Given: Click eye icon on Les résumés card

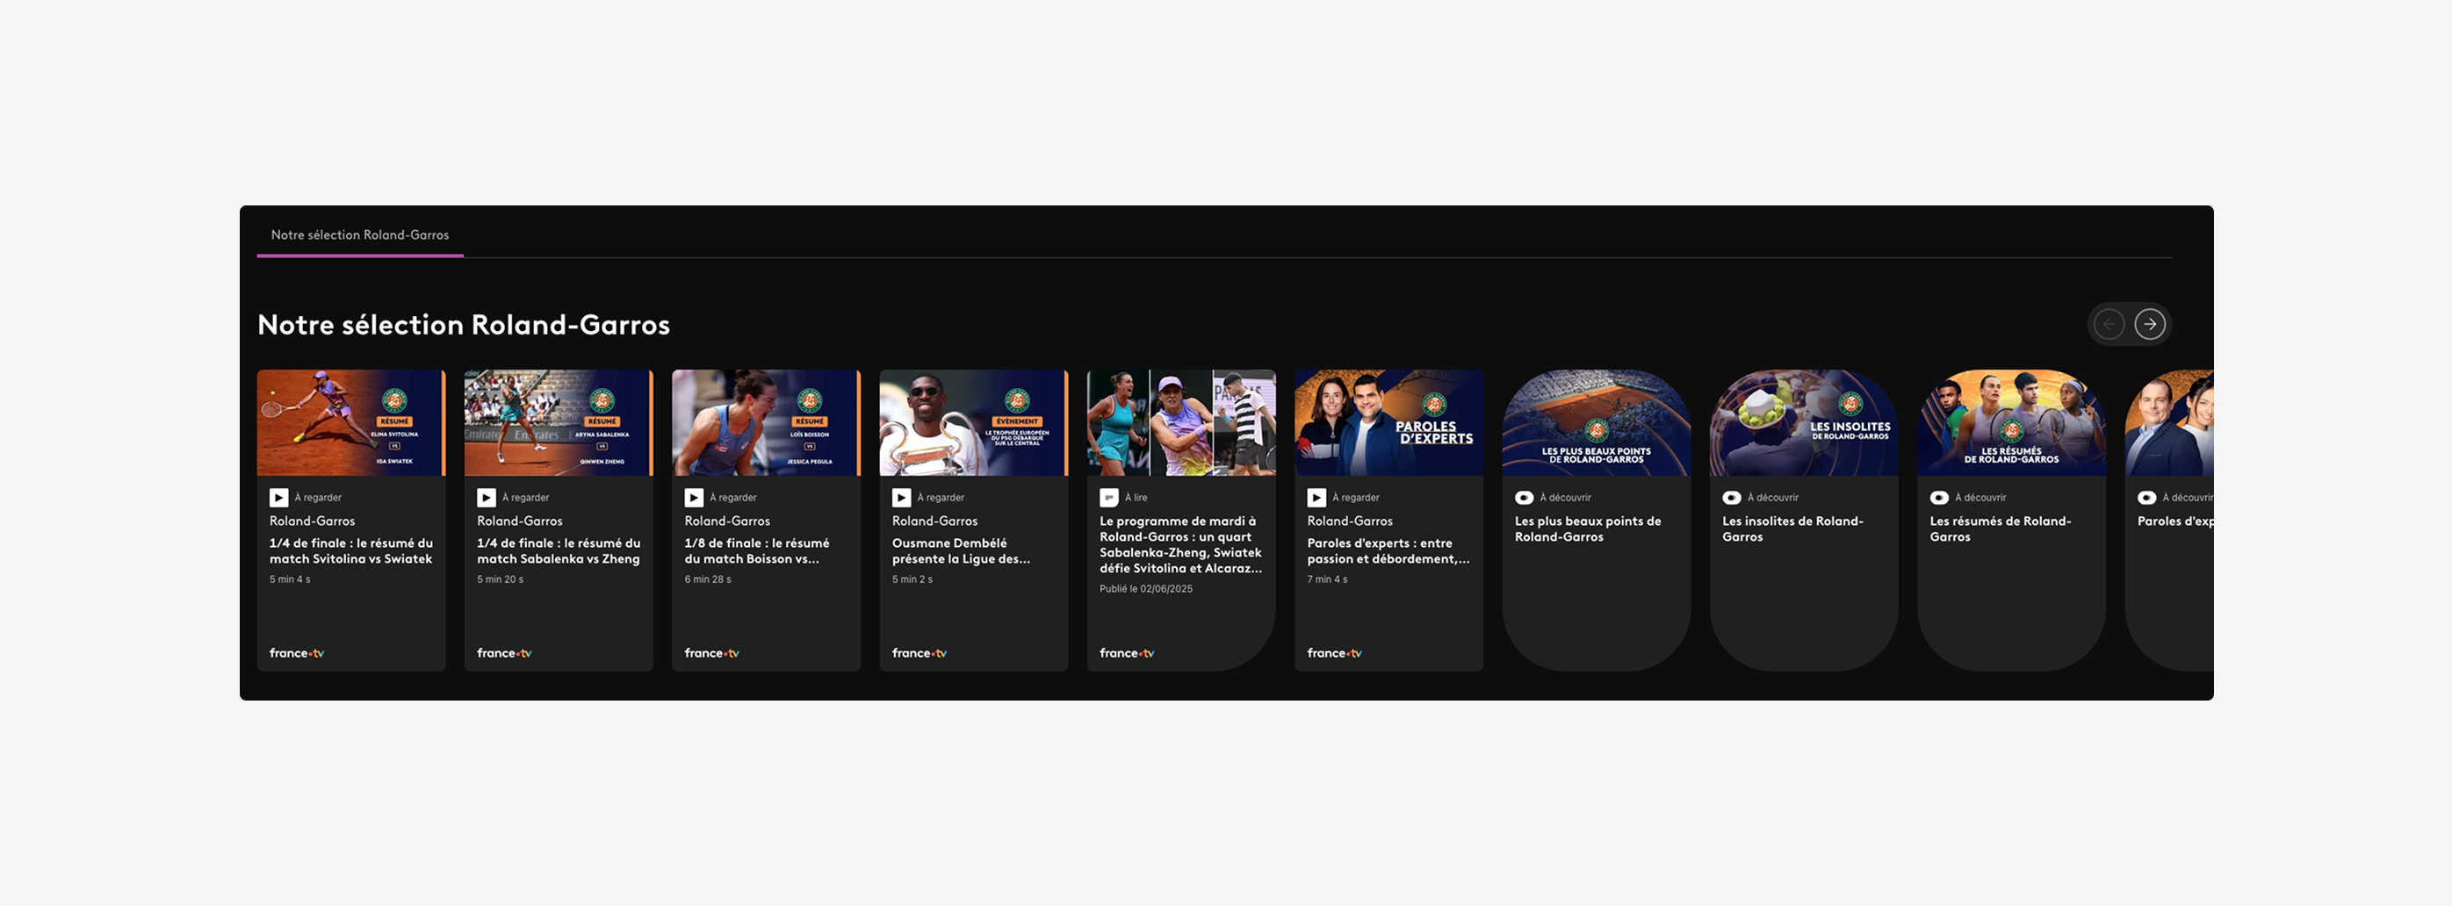Looking at the screenshot, I should coord(1939,498).
